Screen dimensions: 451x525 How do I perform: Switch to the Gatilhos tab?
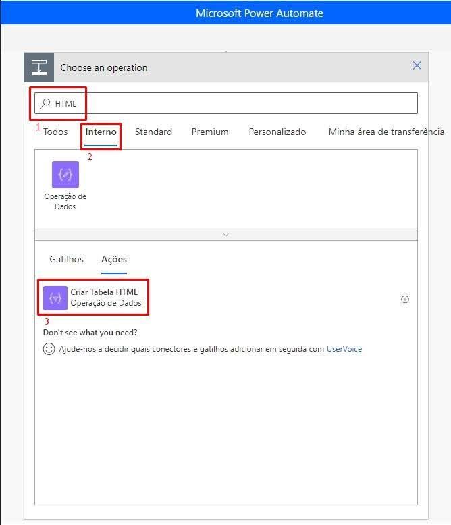(x=67, y=259)
